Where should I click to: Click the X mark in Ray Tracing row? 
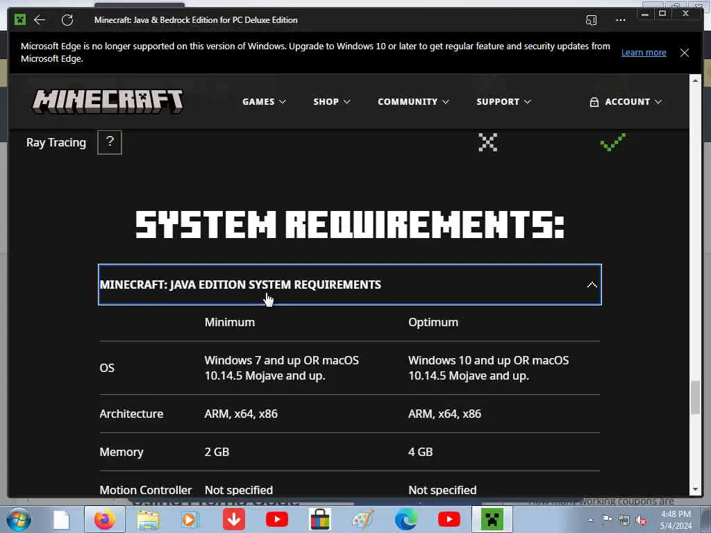pyautogui.click(x=488, y=142)
